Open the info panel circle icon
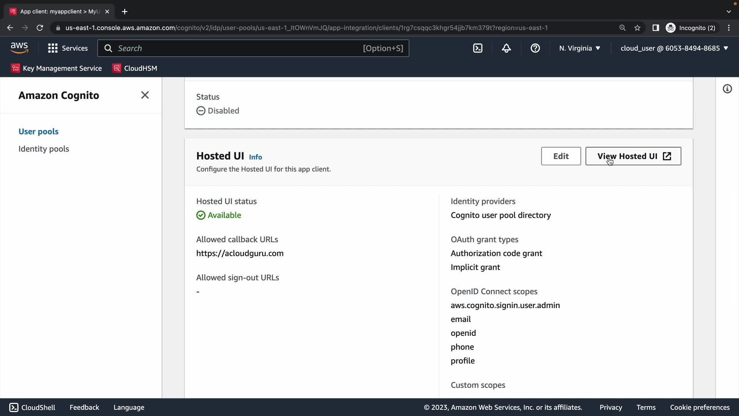Image resolution: width=739 pixels, height=416 pixels. [x=727, y=89]
